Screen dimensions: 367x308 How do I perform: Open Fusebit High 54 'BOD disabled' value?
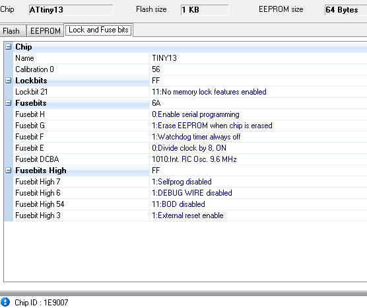178,204
